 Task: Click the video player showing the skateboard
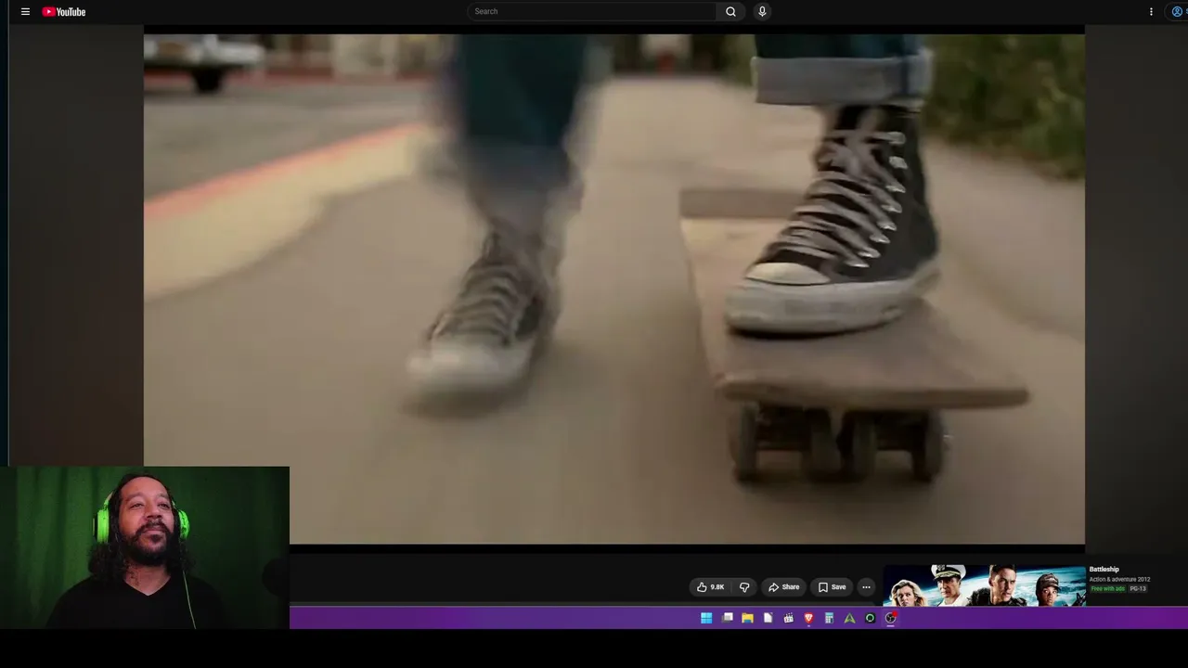614,289
